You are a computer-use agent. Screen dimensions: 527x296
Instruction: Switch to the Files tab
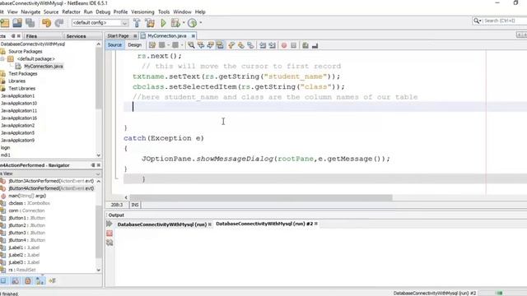(31, 36)
